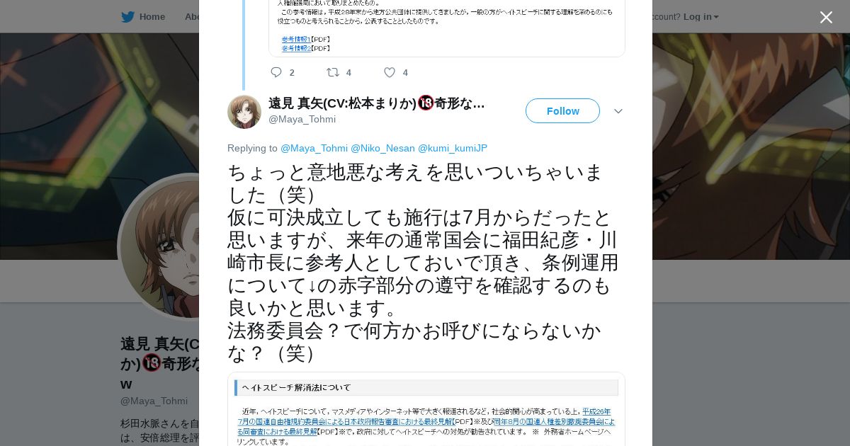Open the @Niko_Nesan mention link
The image size is (850, 446).
coord(382,148)
